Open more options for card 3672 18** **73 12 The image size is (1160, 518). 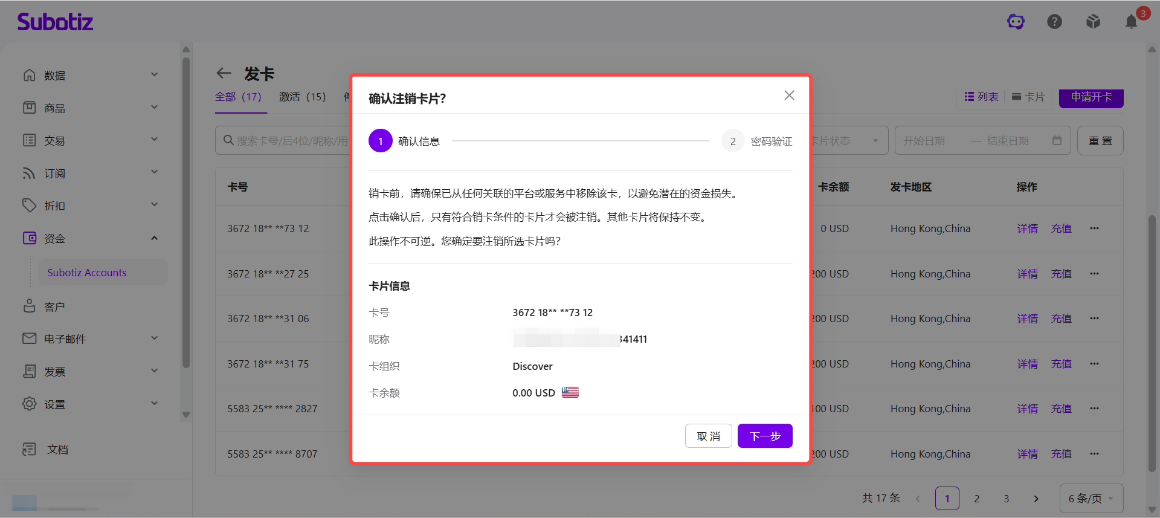(1094, 228)
